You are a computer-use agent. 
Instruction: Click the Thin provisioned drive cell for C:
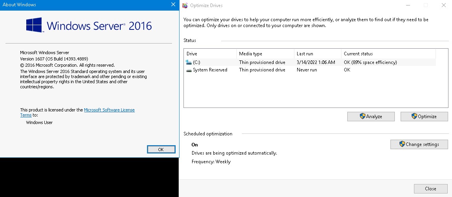(x=262, y=62)
